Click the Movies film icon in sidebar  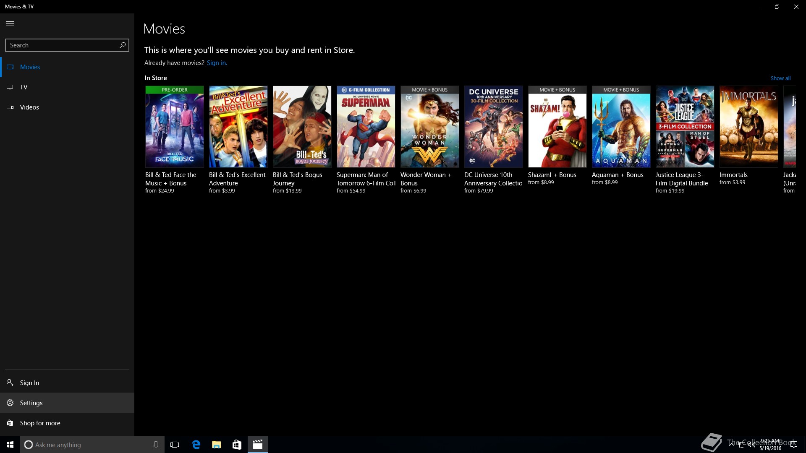(x=10, y=67)
